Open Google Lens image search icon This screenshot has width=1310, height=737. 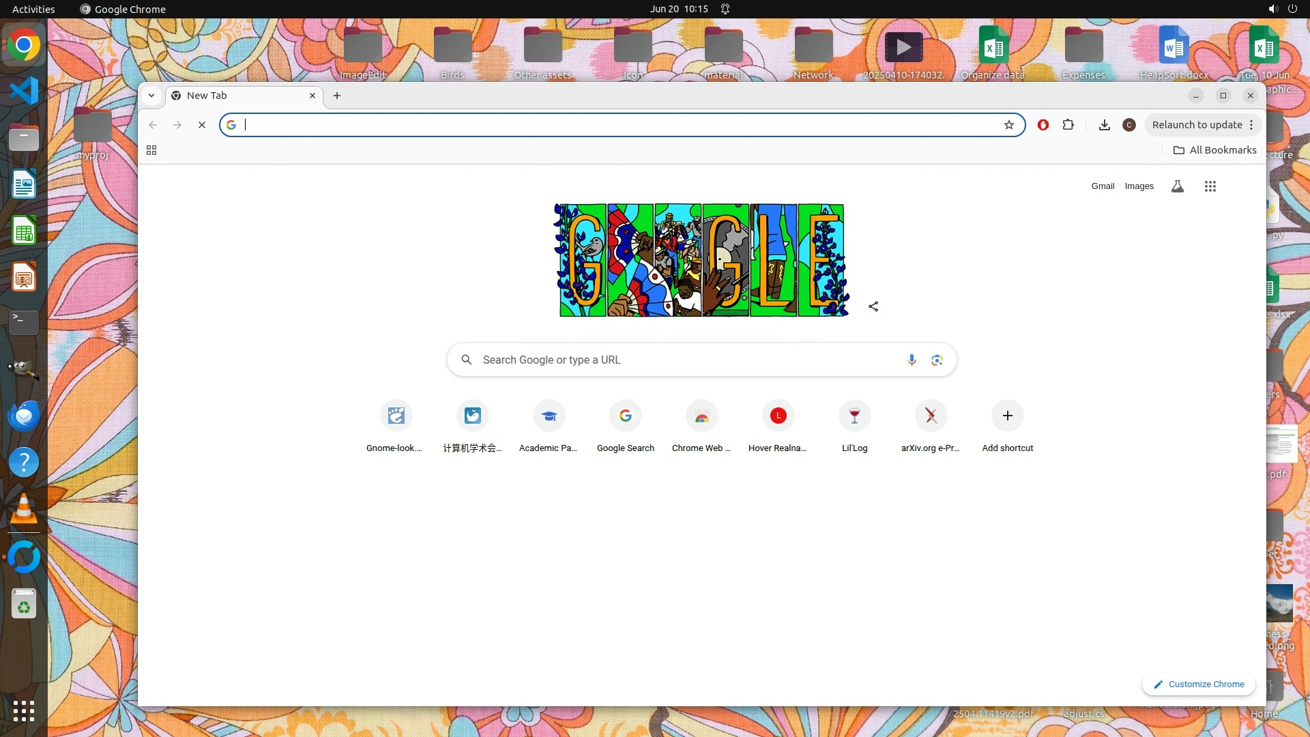pyautogui.click(x=937, y=360)
